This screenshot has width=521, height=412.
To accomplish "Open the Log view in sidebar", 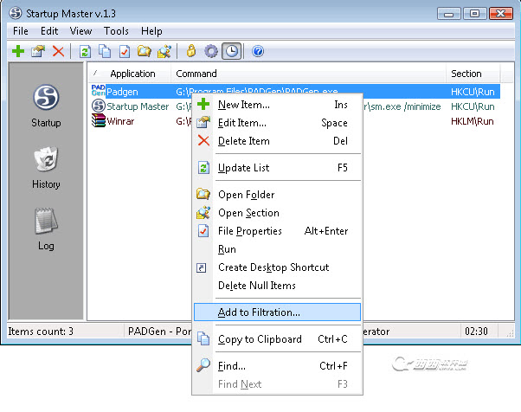I will point(46,229).
